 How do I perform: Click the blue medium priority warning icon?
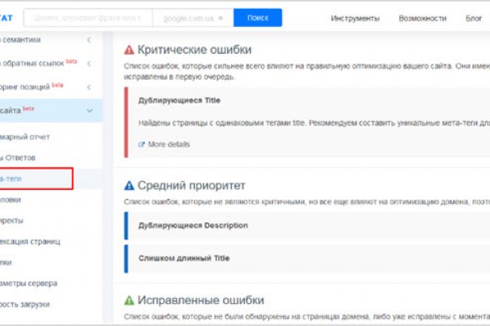(x=129, y=186)
